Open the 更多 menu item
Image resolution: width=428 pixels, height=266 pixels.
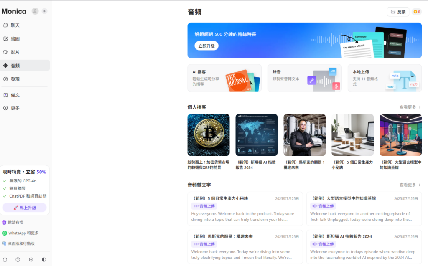[25, 108]
